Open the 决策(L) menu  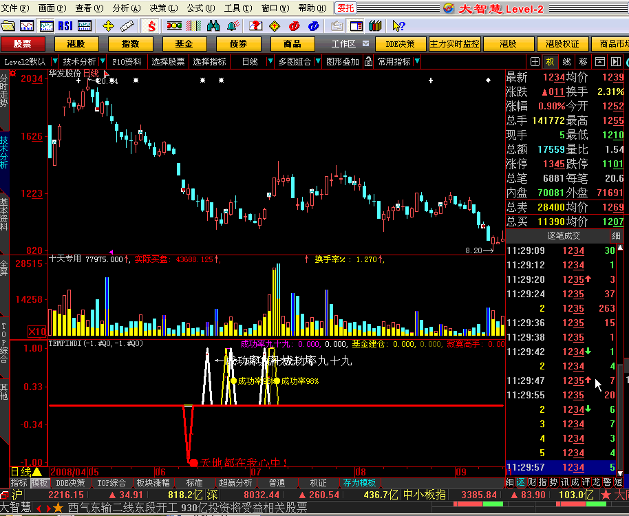click(x=164, y=8)
